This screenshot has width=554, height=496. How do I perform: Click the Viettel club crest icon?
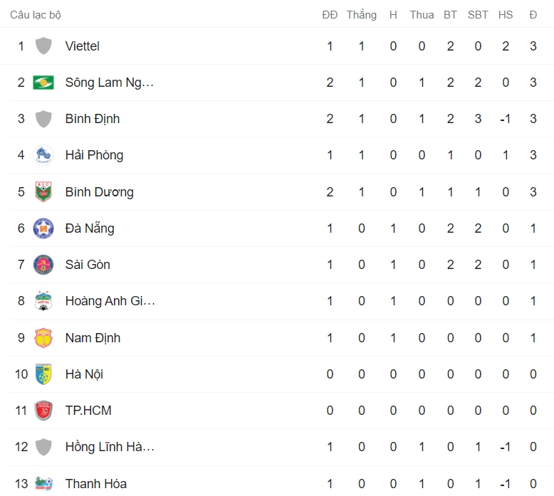coord(43,46)
